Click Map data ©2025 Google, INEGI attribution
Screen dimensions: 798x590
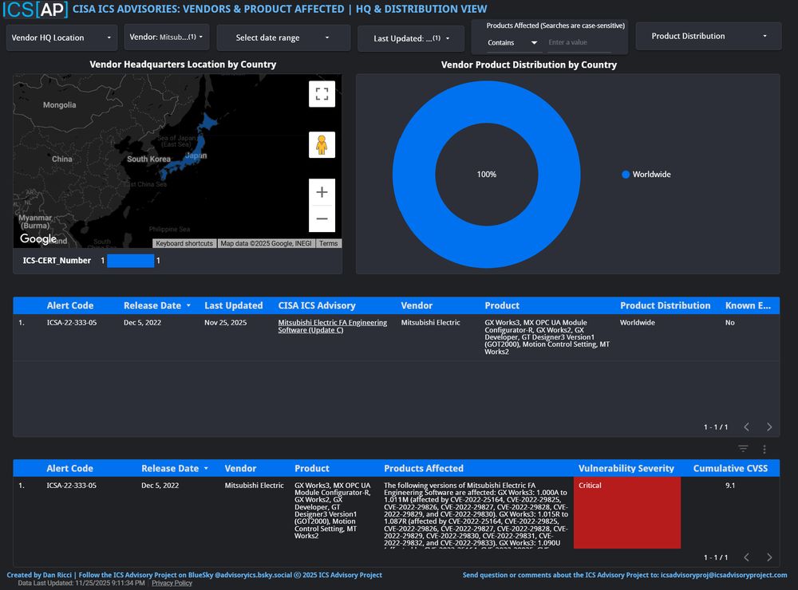[266, 244]
